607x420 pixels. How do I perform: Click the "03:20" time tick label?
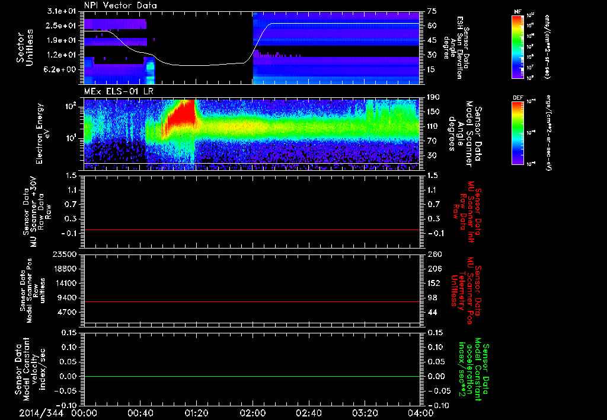point(365,413)
